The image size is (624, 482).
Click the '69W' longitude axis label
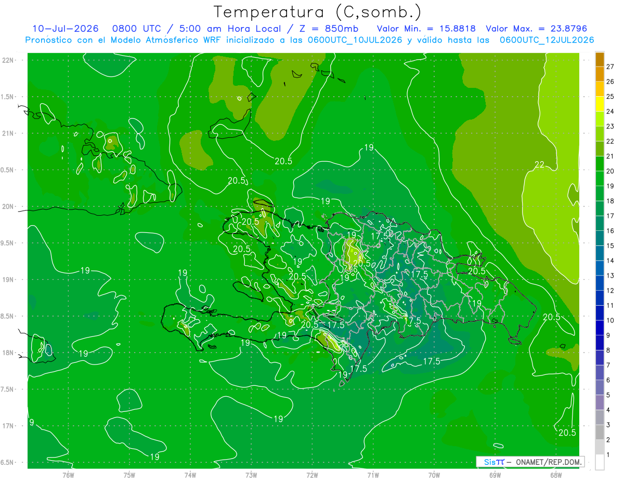pyautogui.click(x=495, y=475)
